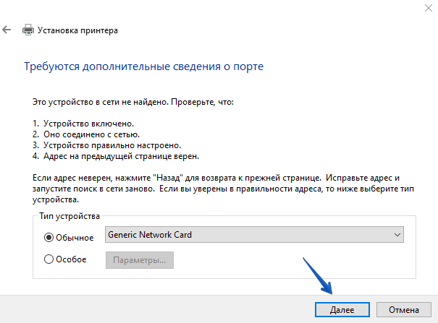438x323 pixels.
Task: Go back using the arrow icon
Action: (x=7, y=30)
